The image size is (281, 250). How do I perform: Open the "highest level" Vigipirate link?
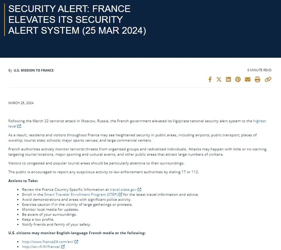pos(259,121)
